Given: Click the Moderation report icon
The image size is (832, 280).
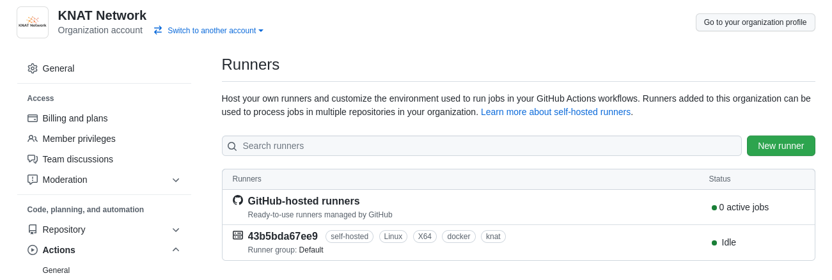Looking at the screenshot, I should (x=33, y=180).
